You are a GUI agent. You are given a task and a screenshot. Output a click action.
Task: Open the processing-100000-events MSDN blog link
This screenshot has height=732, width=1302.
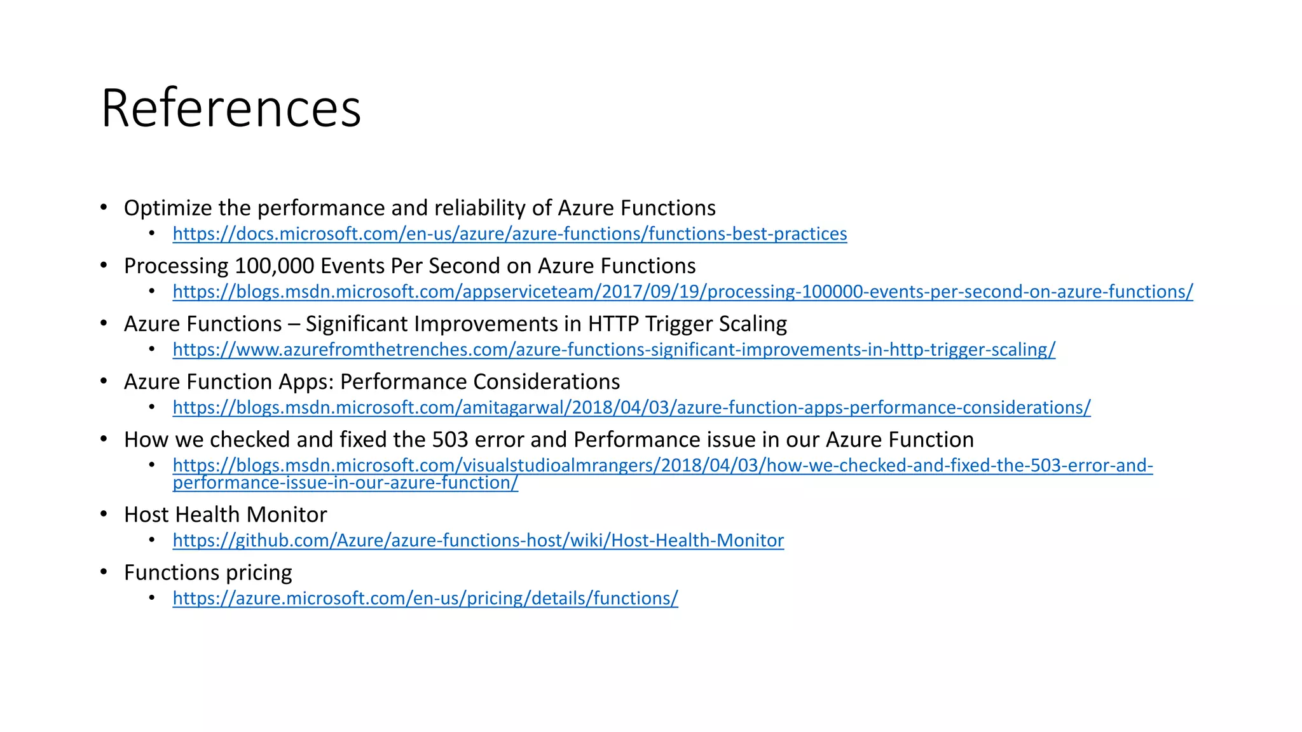coord(682,292)
